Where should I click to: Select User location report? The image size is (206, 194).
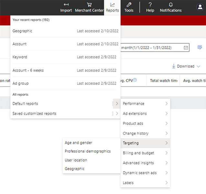76,160
